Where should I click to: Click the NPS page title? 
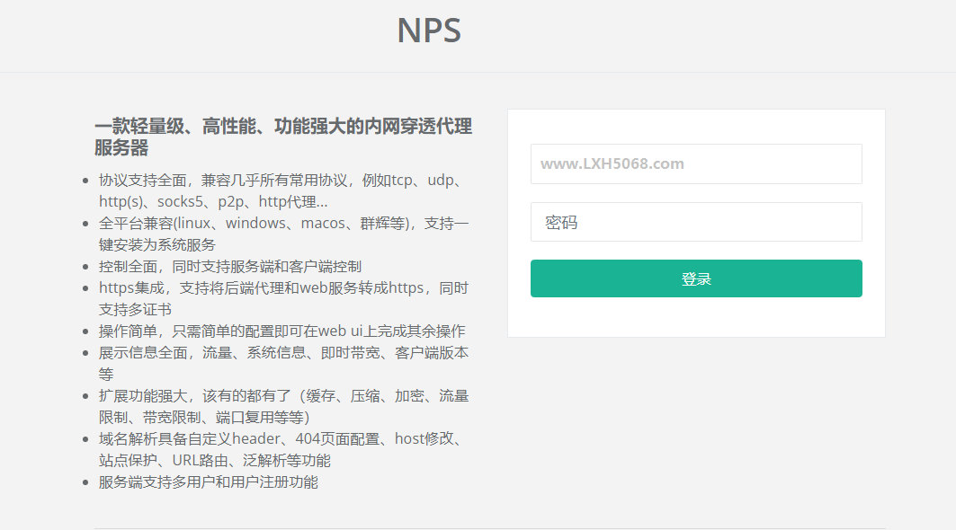tap(429, 31)
